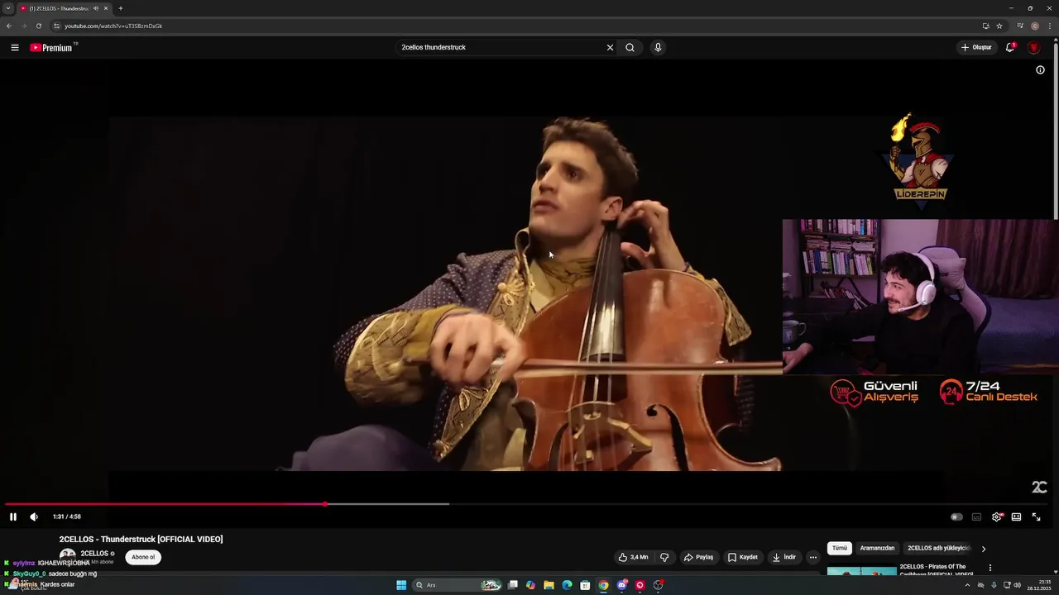Seek on the red progress bar
The image size is (1059, 595).
165,503
